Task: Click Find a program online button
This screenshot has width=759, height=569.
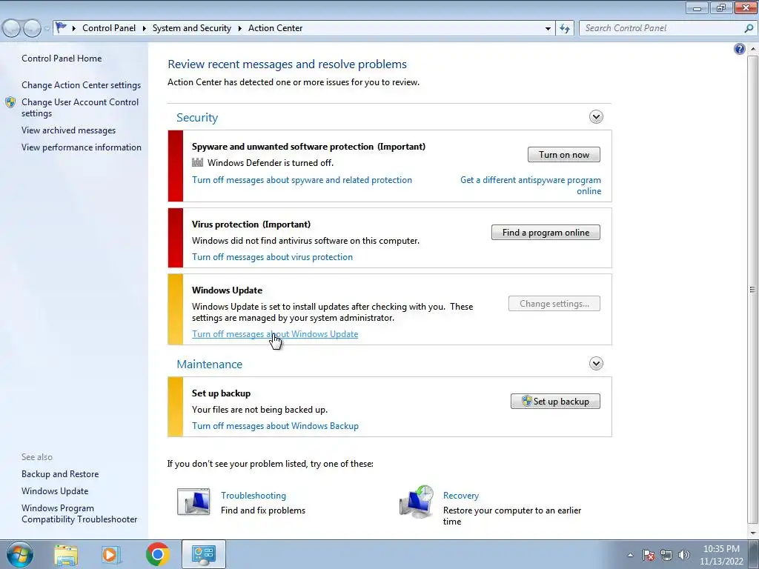Action: (x=546, y=232)
